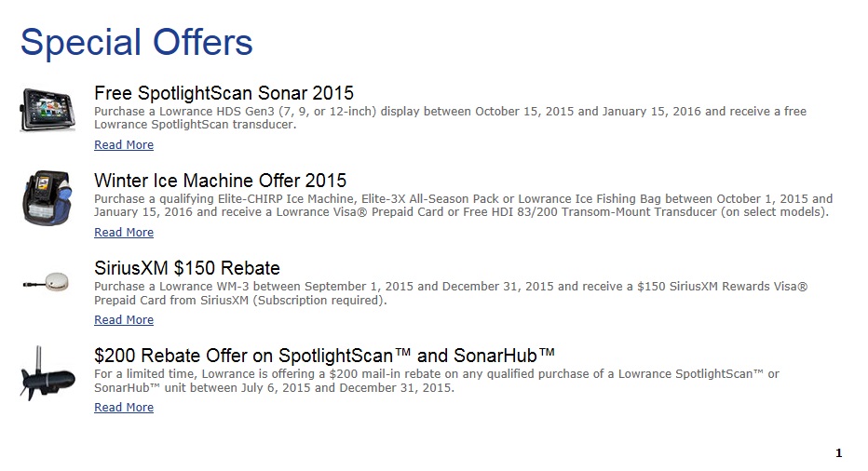
Task: Click the HDS Gen3 purchase description text
Action: (x=450, y=118)
